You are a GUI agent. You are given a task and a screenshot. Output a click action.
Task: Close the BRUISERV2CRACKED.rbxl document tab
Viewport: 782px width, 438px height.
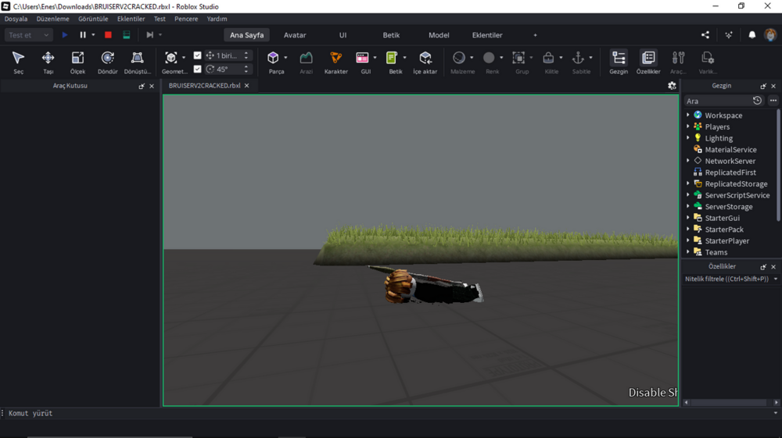(x=247, y=86)
